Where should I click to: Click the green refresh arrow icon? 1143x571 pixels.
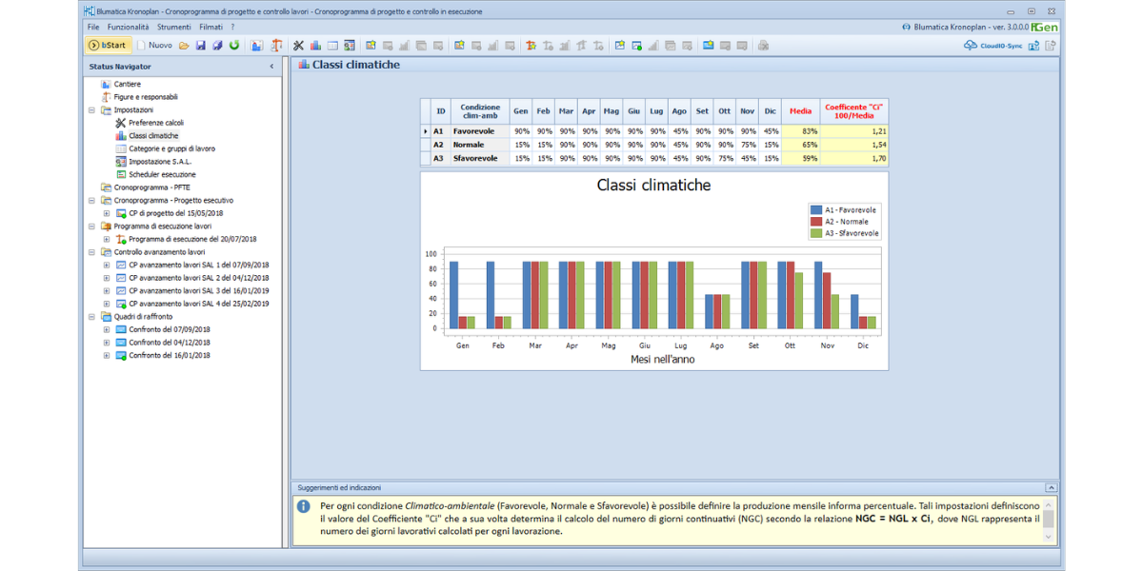point(233,45)
